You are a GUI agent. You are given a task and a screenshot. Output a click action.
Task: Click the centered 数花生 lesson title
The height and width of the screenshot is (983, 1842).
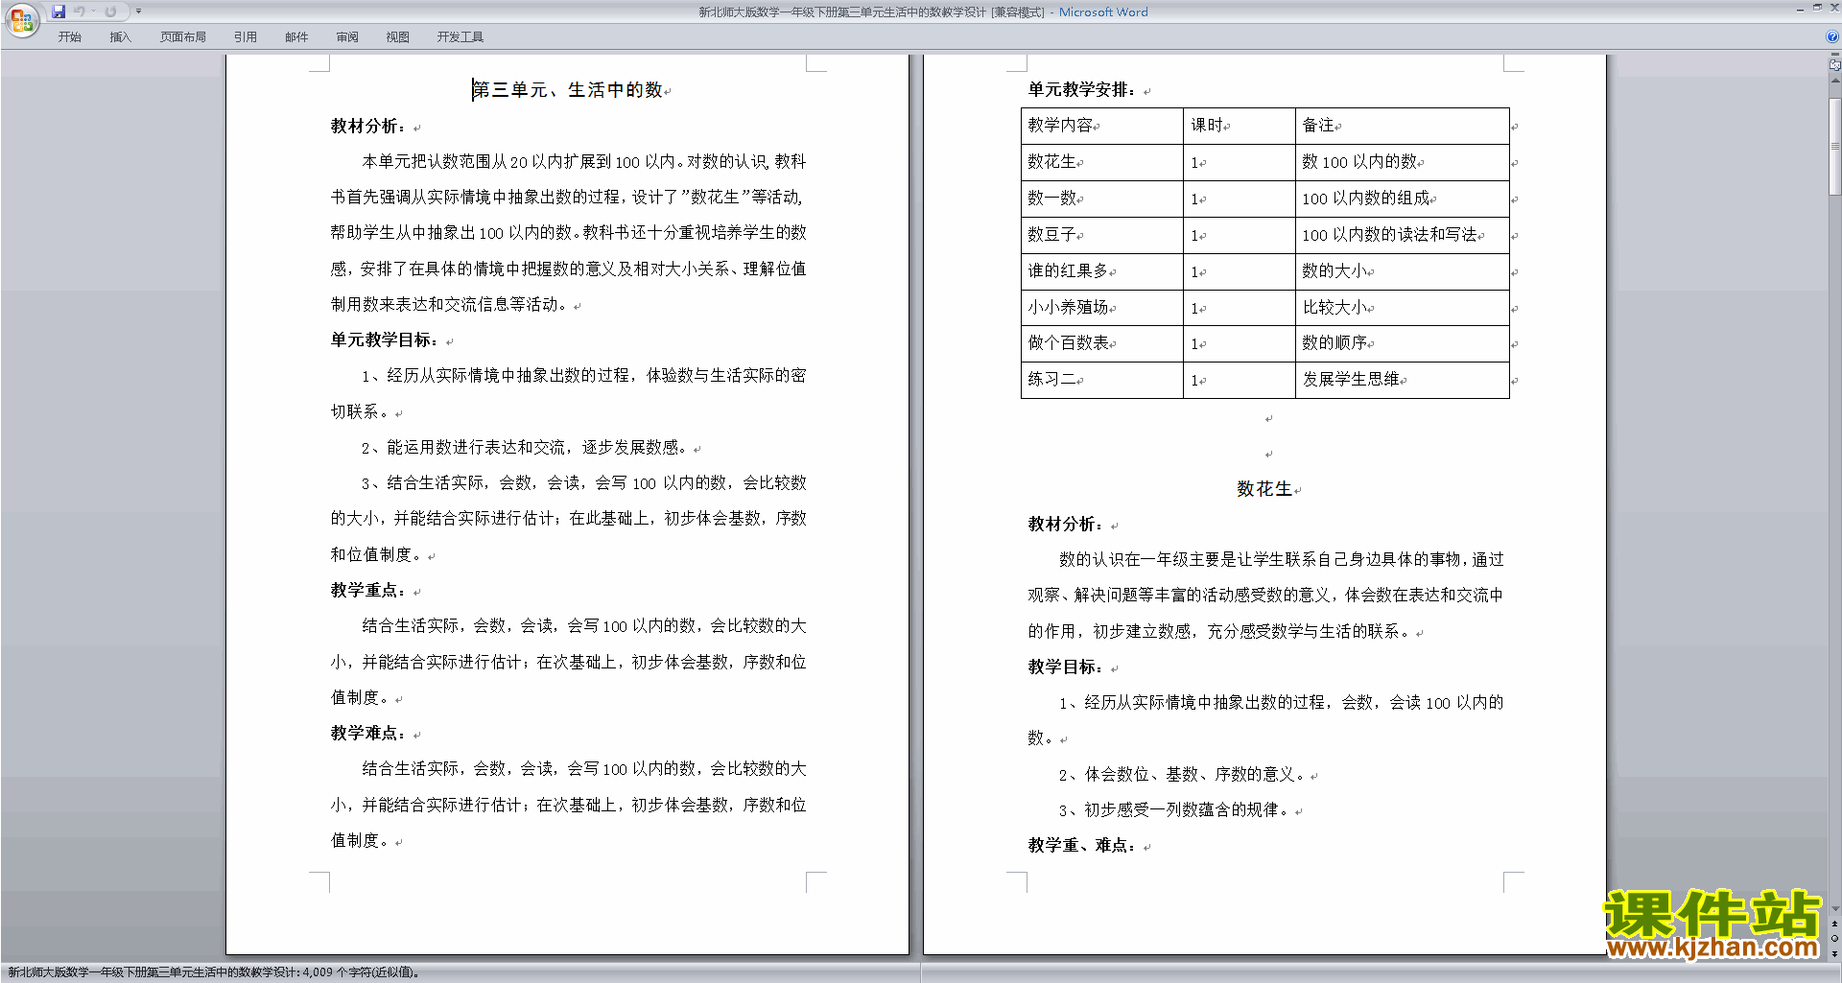point(1264,489)
